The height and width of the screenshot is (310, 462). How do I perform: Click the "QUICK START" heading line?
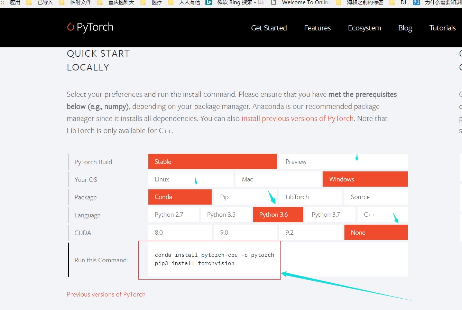tap(98, 54)
